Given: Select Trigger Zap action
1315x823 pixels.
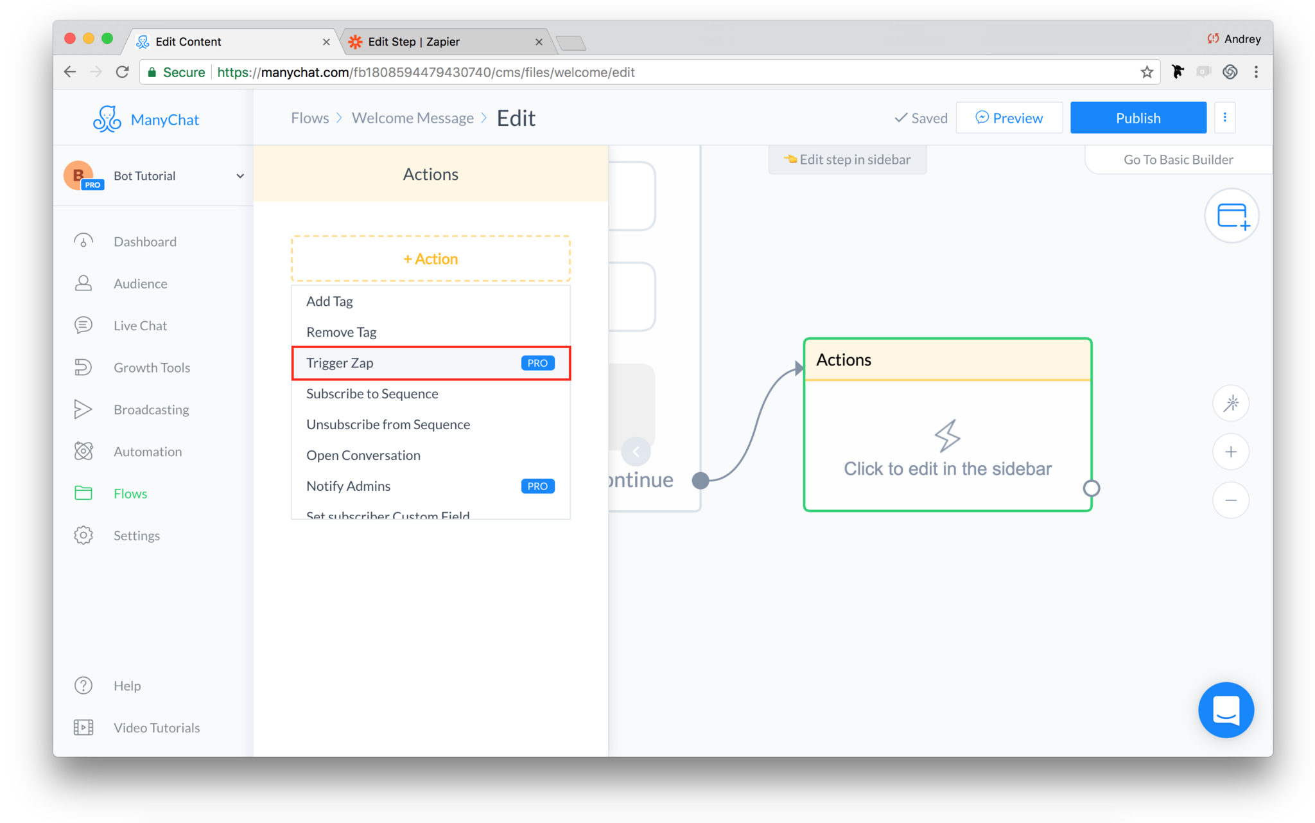Looking at the screenshot, I should (x=431, y=363).
